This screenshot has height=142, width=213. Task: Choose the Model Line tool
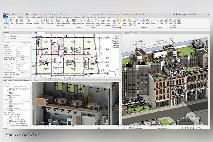click(x=92, y=22)
